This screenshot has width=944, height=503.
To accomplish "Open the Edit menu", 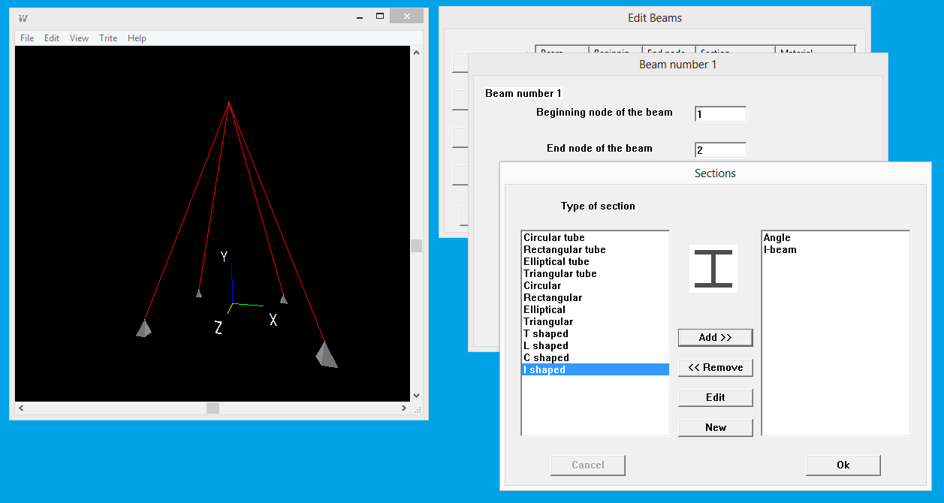I will click(52, 38).
